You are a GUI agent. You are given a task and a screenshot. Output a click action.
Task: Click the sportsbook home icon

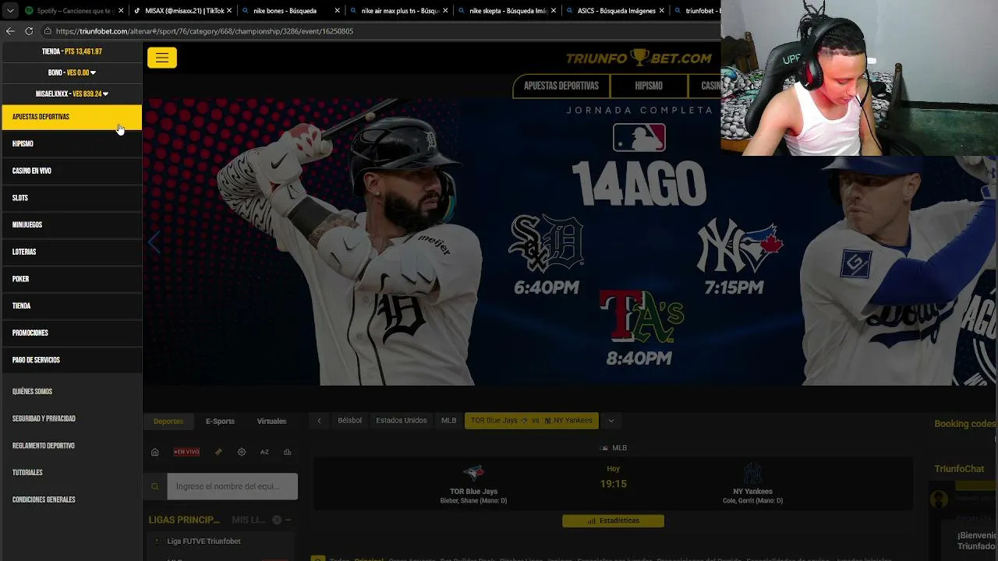(x=155, y=452)
